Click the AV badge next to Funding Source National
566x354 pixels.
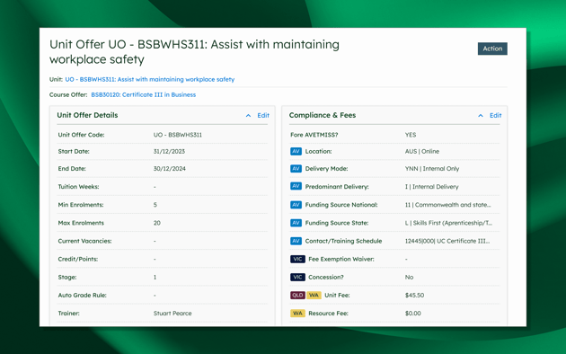pyautogui.click(x=296, y=205)
